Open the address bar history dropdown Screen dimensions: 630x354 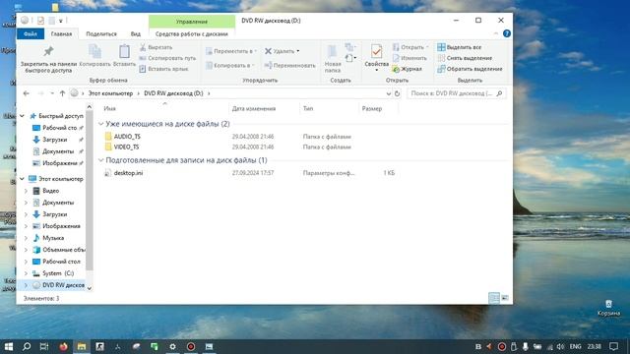coord(389,93)
